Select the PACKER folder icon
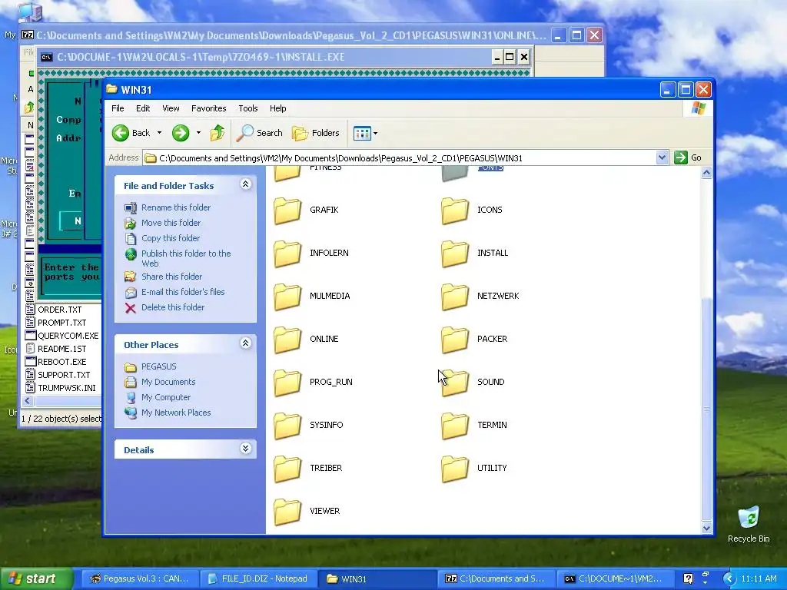 (455, 340)
